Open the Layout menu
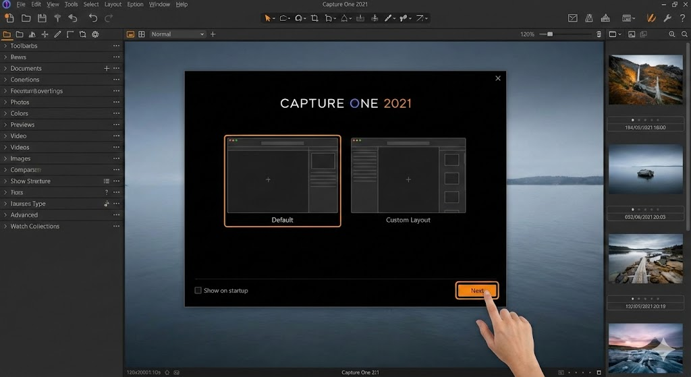691x377 pixels. (113, 5)
